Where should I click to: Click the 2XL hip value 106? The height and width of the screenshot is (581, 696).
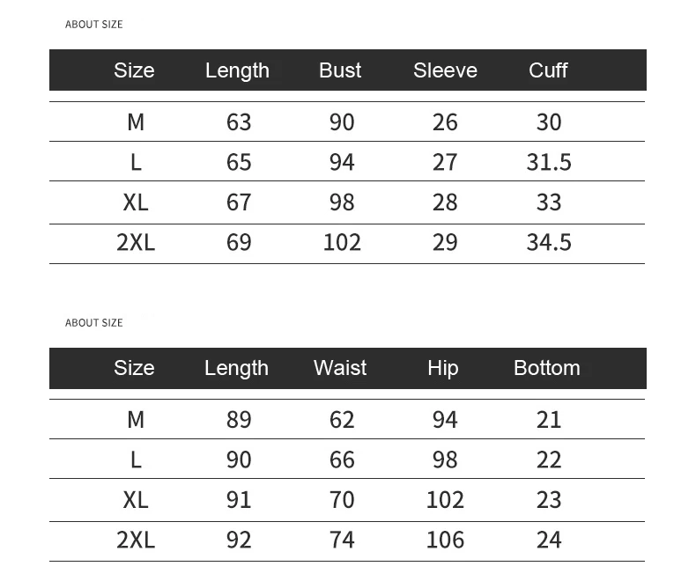[x=445, y=540]
